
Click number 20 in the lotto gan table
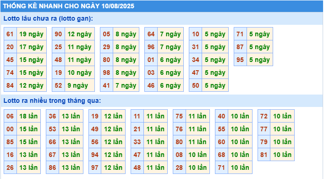click(10, 47)
